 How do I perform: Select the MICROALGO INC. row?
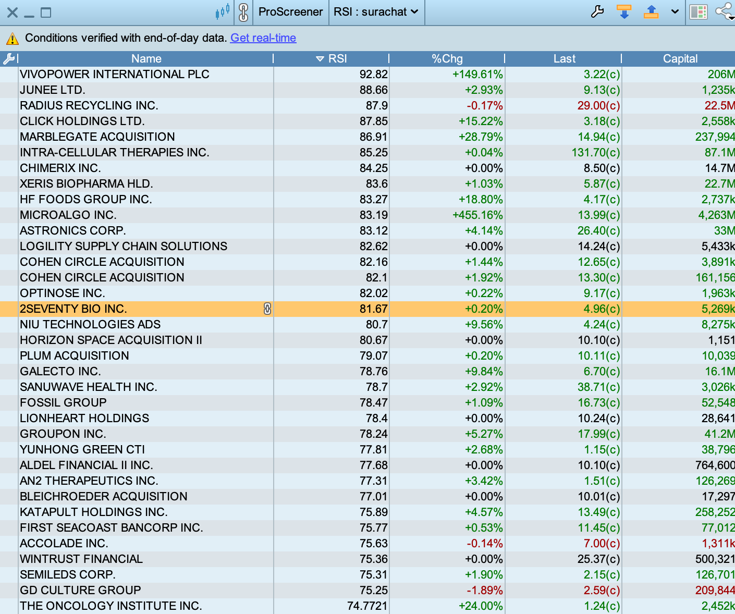(x=367, y=215)
